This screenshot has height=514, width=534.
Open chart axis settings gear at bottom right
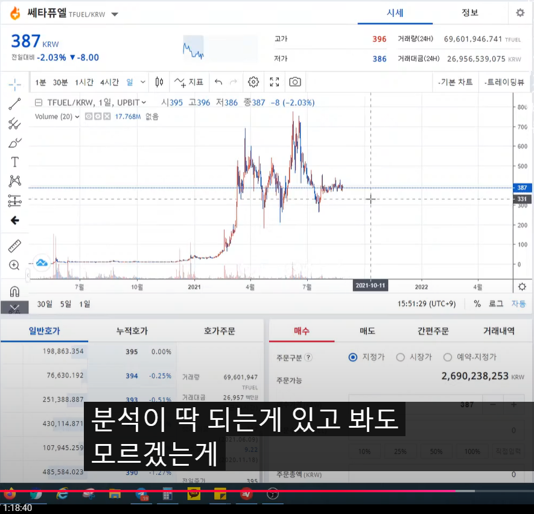(522, 287)
